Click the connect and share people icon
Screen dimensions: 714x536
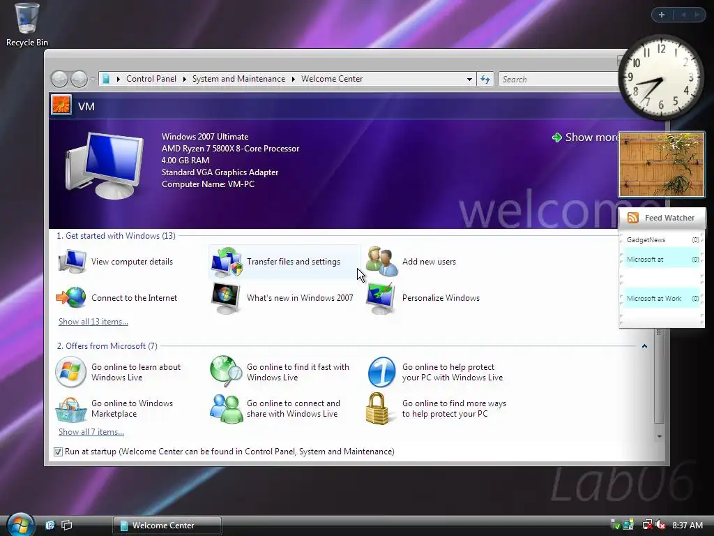(x=227, y=409)
